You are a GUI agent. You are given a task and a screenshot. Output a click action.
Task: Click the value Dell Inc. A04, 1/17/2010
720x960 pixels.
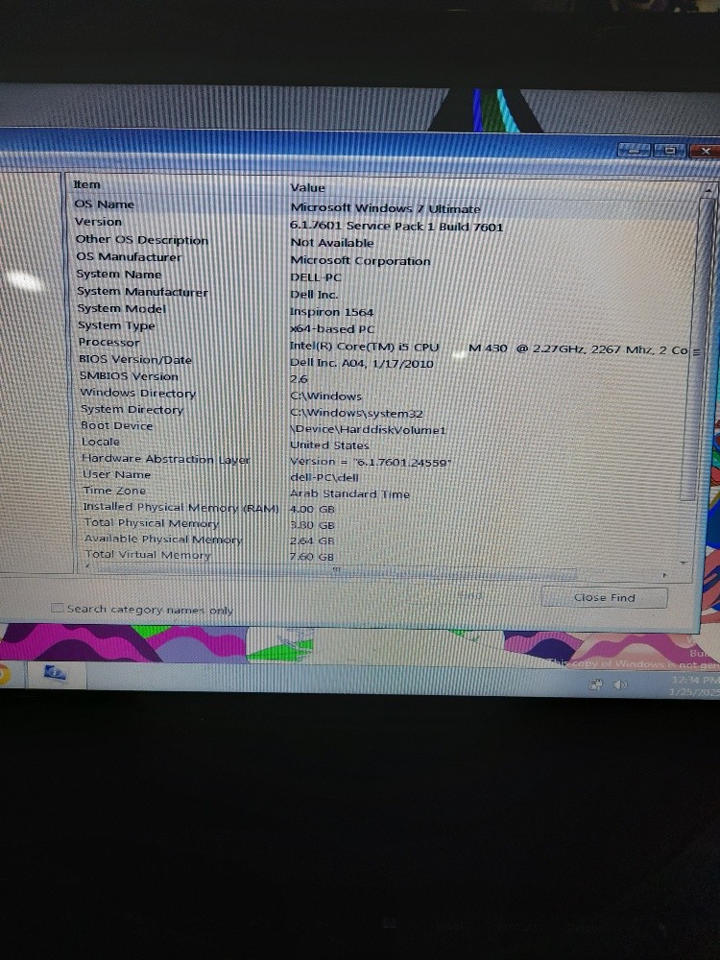pos(361,363)
